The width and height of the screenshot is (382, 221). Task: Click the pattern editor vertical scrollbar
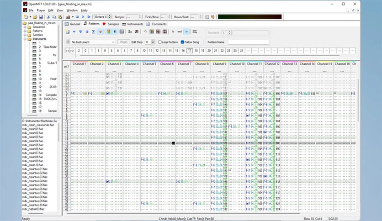pyautogui.click(x=358, y=100)
